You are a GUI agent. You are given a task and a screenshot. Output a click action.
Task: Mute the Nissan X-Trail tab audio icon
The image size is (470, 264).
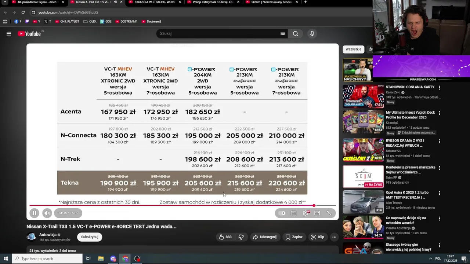click(115, 2)
